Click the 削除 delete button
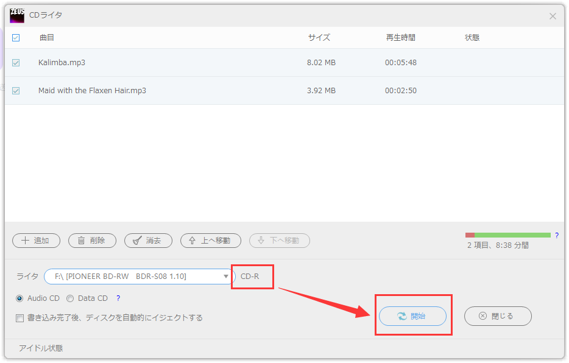Screen dimensions: 569x363 click(x=92, y=241)
